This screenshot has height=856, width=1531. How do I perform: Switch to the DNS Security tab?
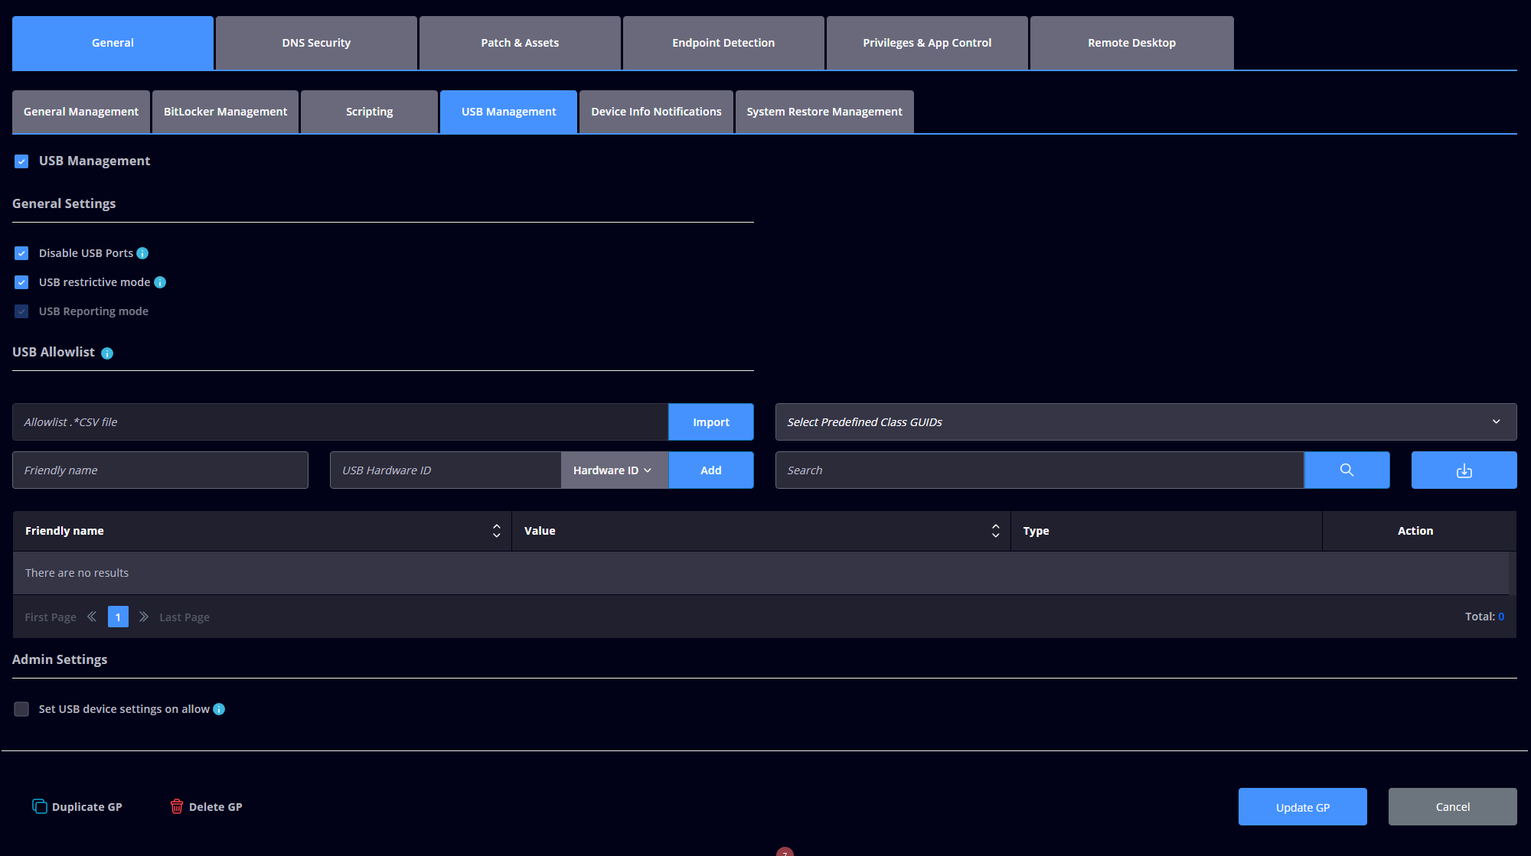pyautogui.click(x=316, y=43)
